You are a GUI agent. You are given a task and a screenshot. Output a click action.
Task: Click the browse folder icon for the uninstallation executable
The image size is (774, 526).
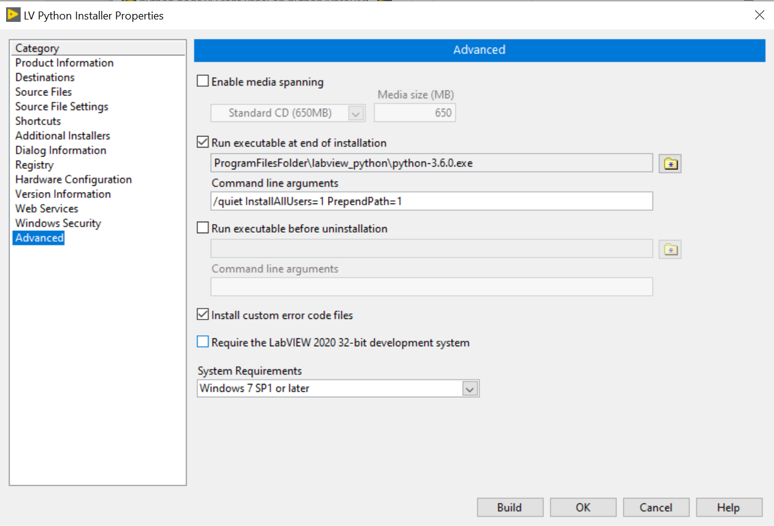pyautogui.click(x=670, y=249)
